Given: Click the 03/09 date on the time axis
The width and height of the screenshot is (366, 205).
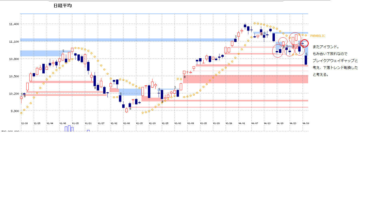Looking at the screenshot, I should (191, 124).
